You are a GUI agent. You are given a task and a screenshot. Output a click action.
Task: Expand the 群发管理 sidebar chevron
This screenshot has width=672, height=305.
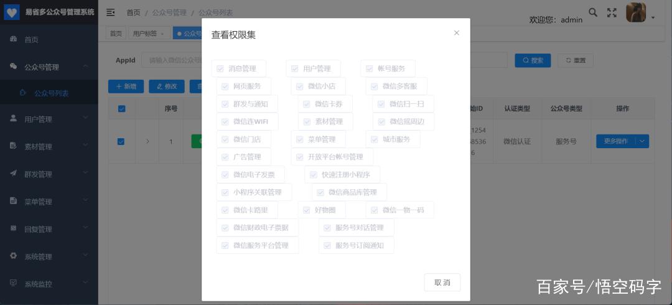pyautogui.click(x=85, y=172)
